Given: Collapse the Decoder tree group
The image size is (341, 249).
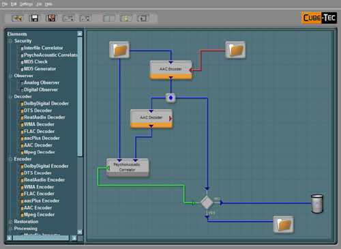Looking at the screenshot, I should tap(10, 97).
